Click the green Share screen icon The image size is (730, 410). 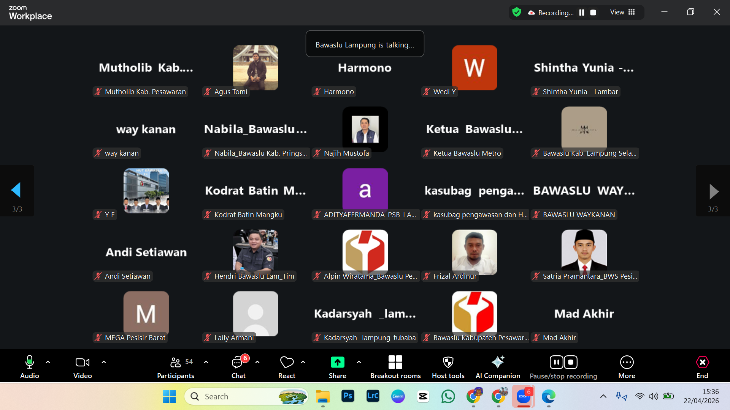point(337,363)
